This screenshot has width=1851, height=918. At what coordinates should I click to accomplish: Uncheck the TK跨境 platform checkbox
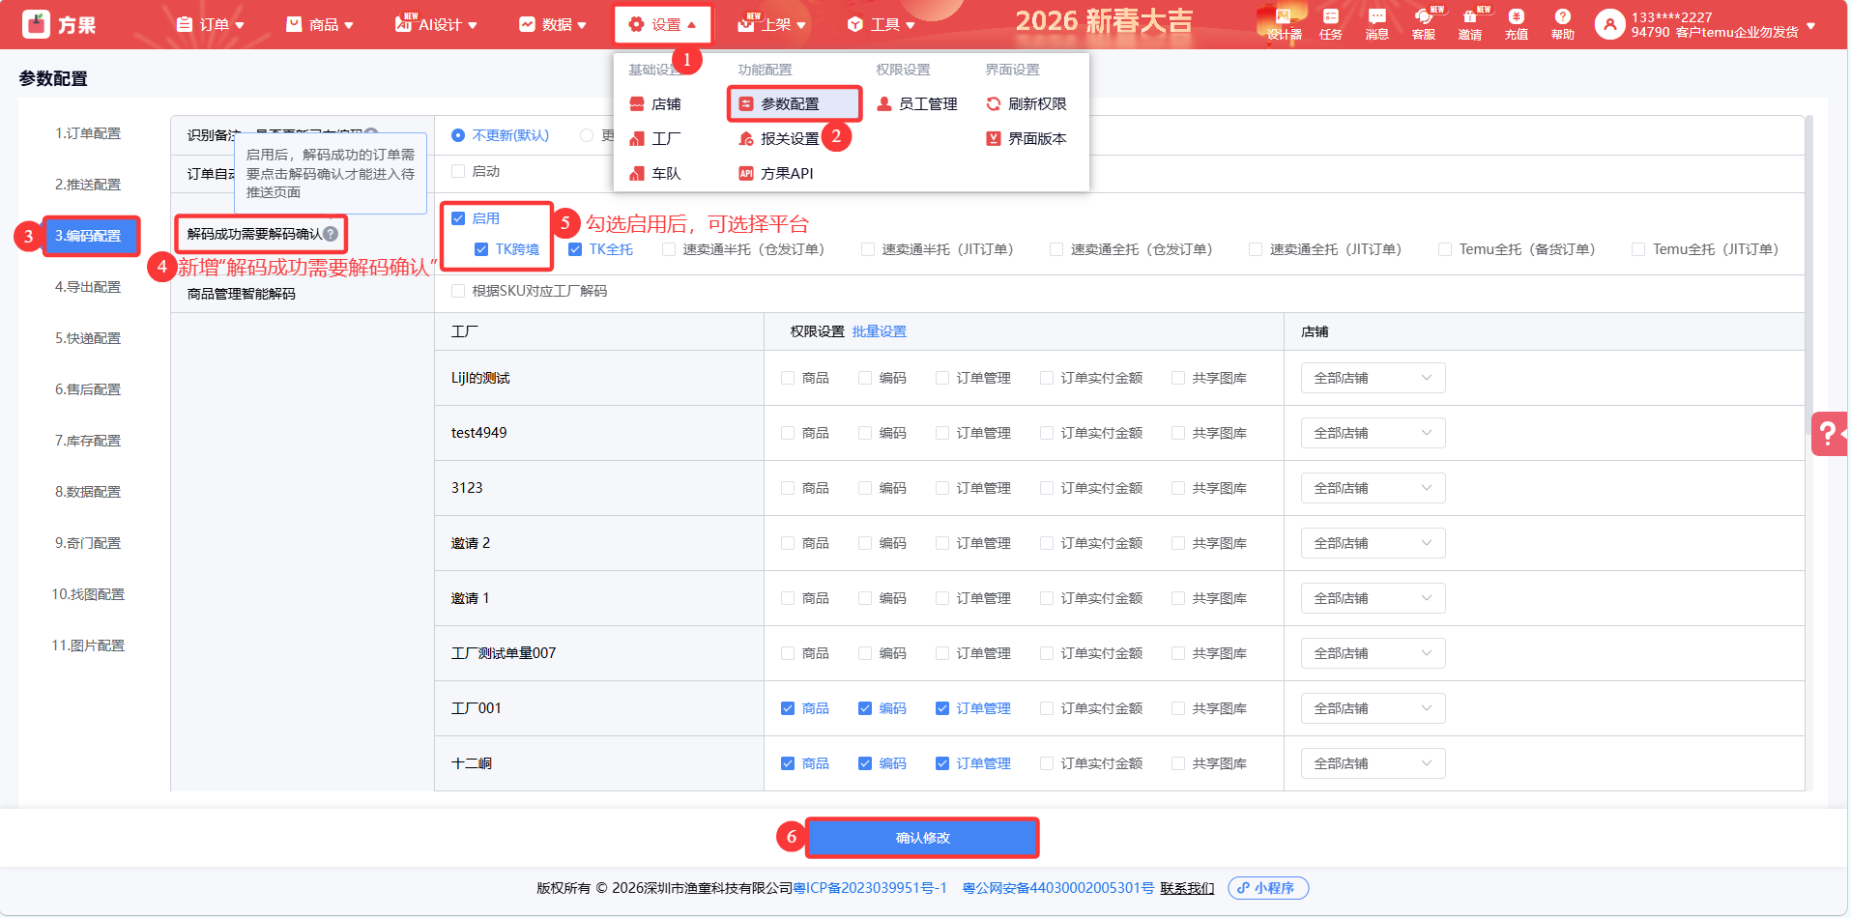click(481, 249)
